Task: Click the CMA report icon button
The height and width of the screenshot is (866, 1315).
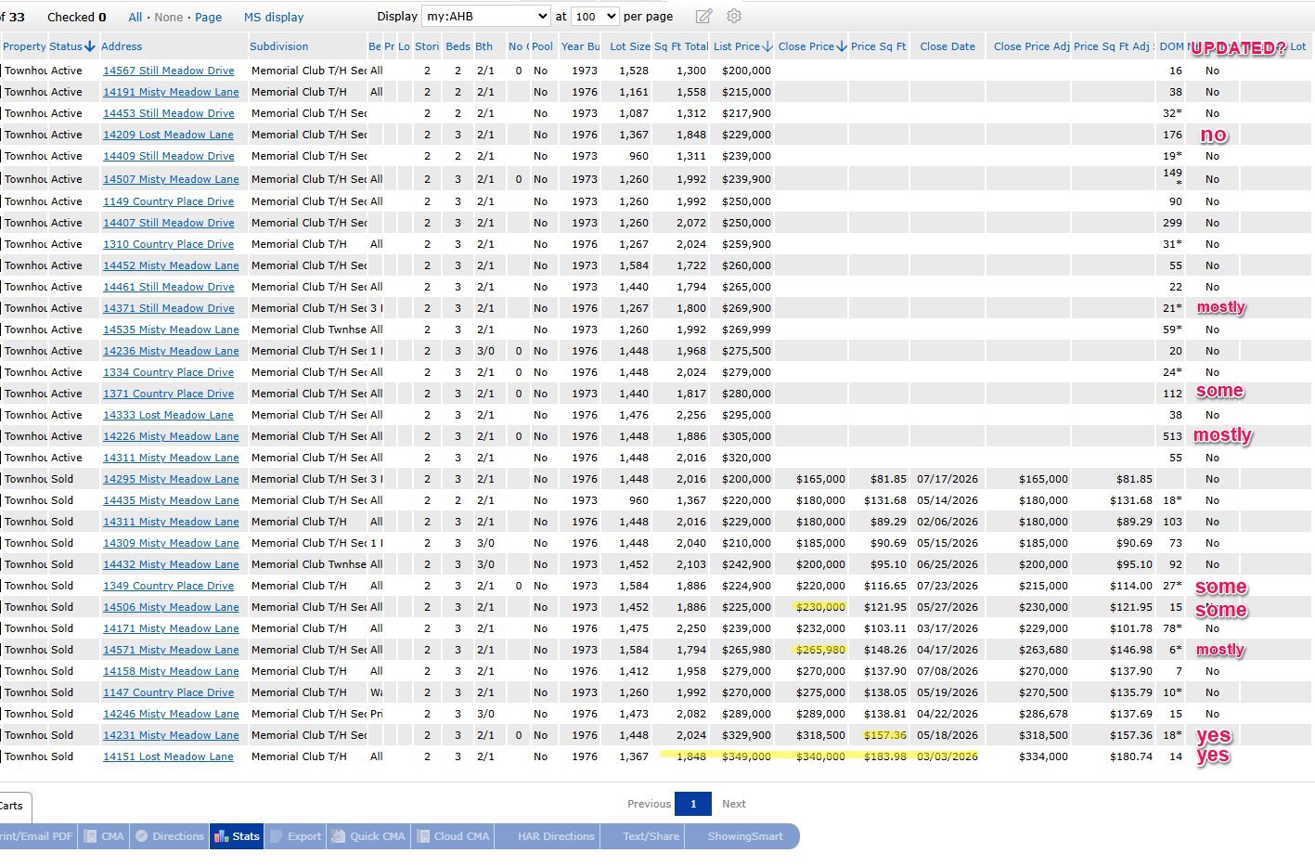Action: 103,836
